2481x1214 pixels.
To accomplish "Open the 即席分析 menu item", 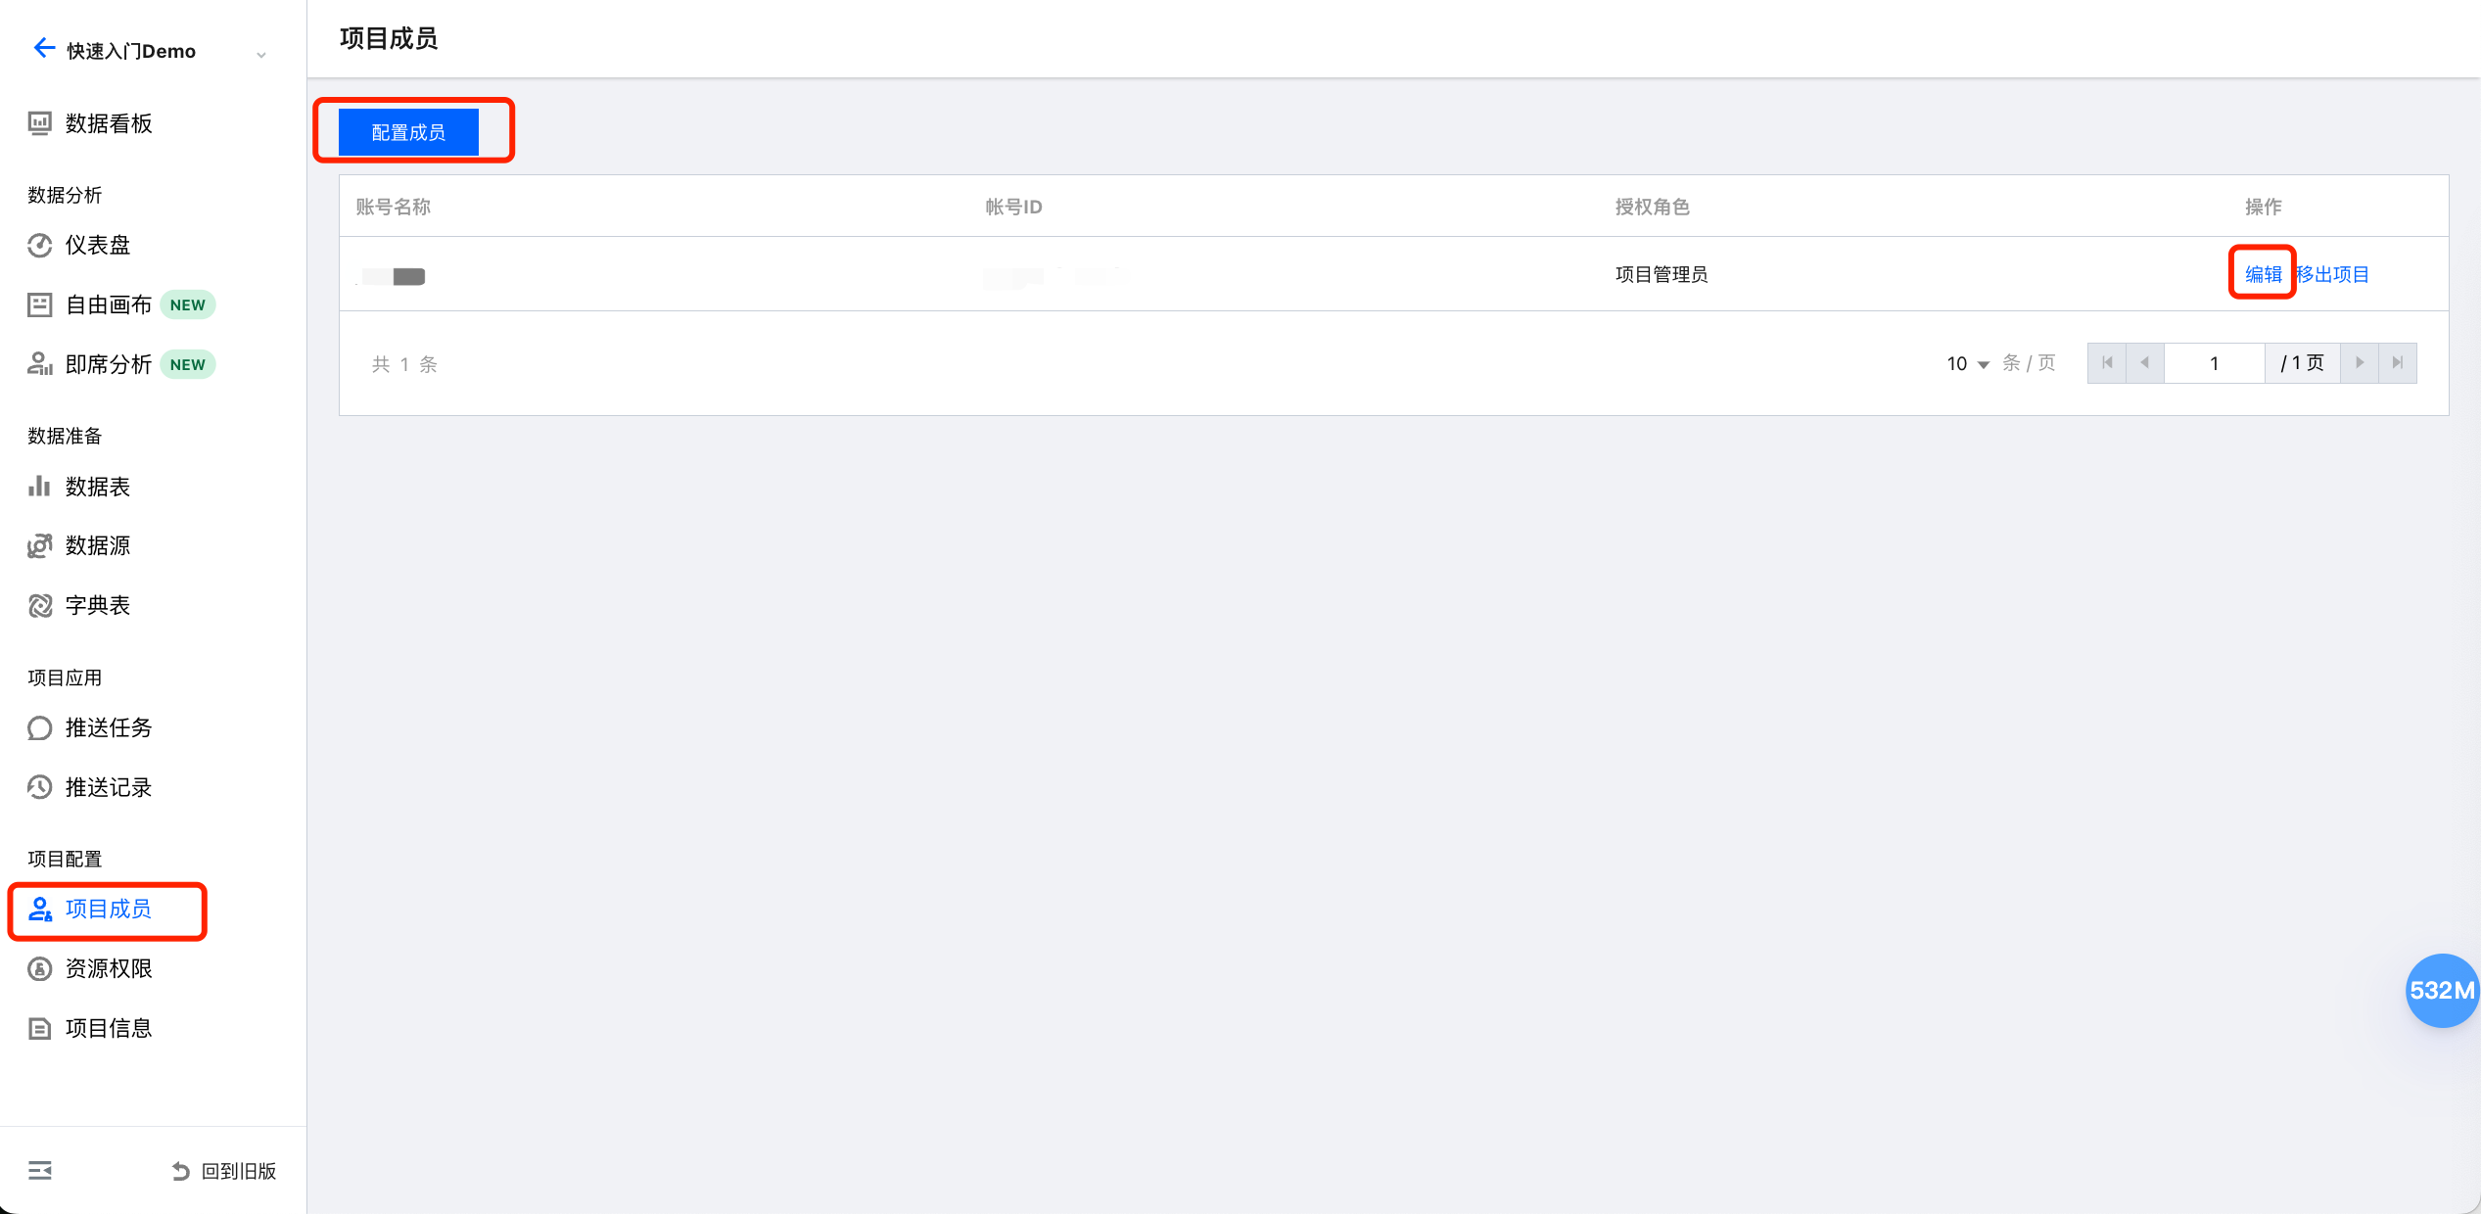I will click(108, 364).
